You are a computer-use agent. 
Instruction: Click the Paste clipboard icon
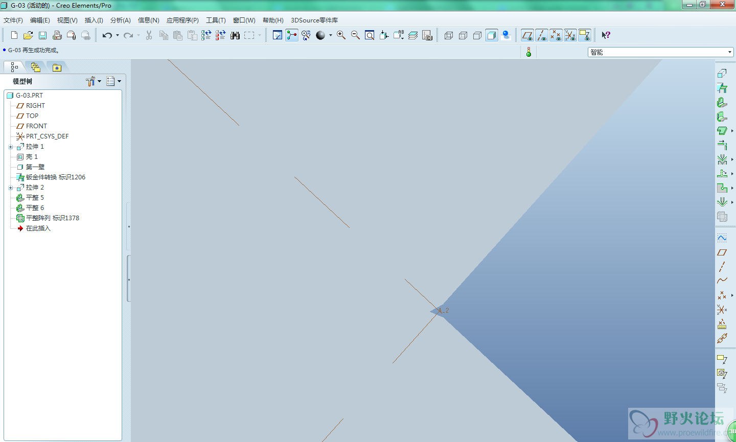click(x=178, y=35)
